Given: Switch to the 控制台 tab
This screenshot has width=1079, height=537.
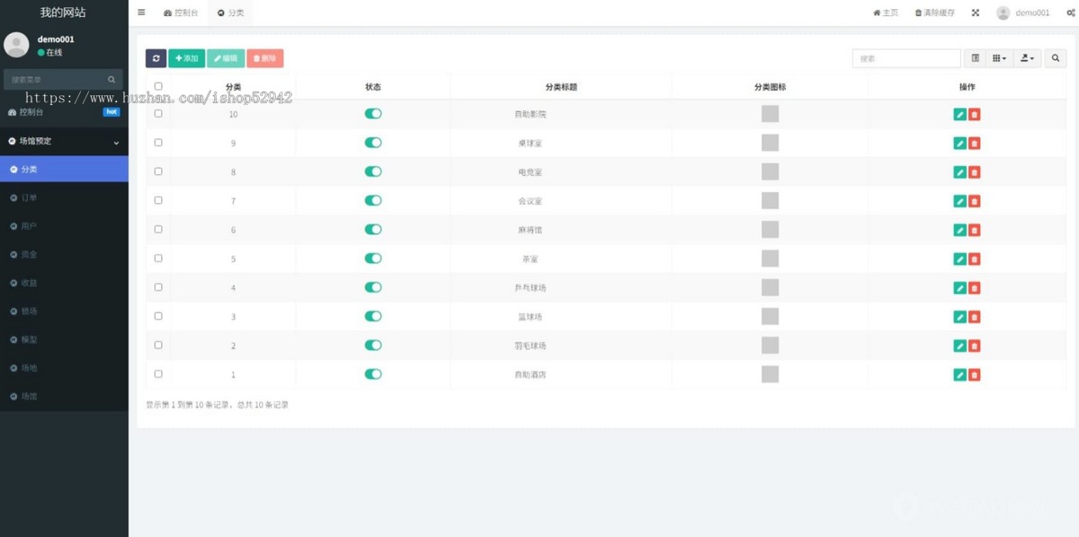Looking at the screenshot, I should [181, 13].
